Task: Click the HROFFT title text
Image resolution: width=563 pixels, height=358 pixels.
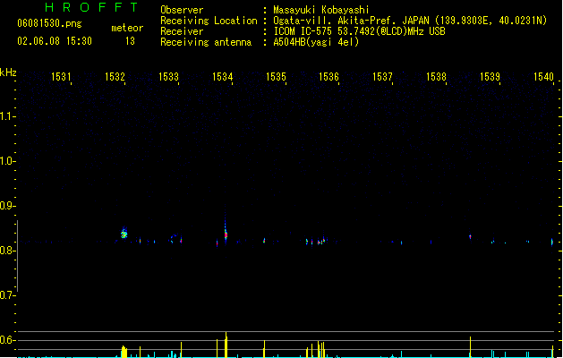Action: pyautogui.click(x=92, y=7)
